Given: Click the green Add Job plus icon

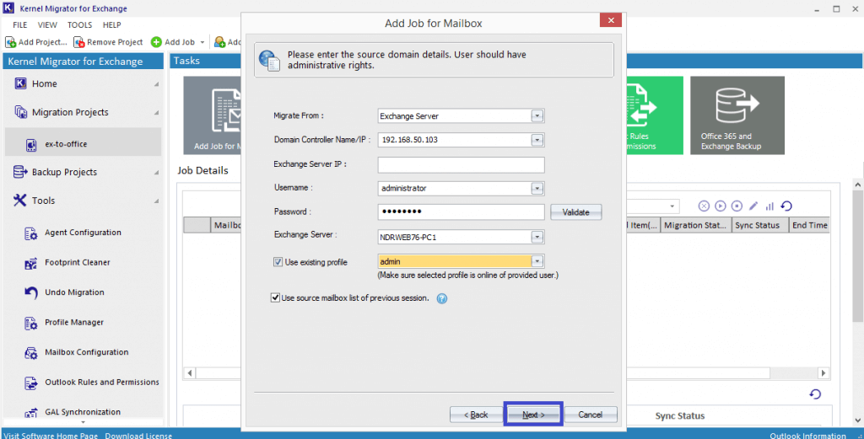Looking at the screenshot, I should (x=156, y=42).
